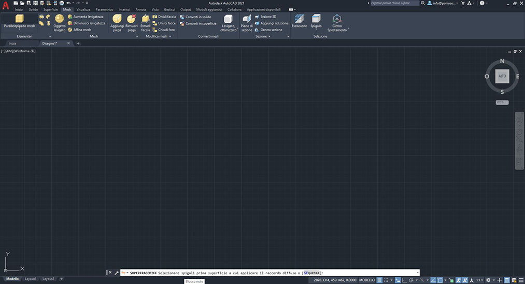Click the WCS button below ViewCube
Viewport: 525px width, 284px height.
502,103
